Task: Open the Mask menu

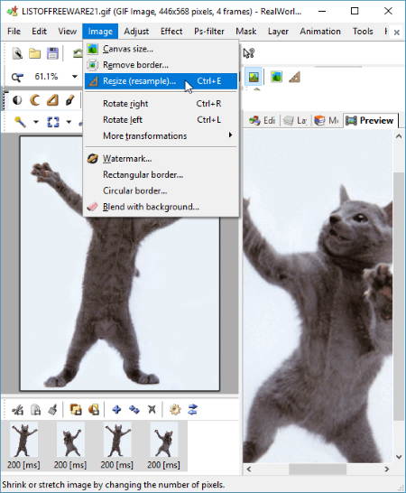Action: point(246,31)
